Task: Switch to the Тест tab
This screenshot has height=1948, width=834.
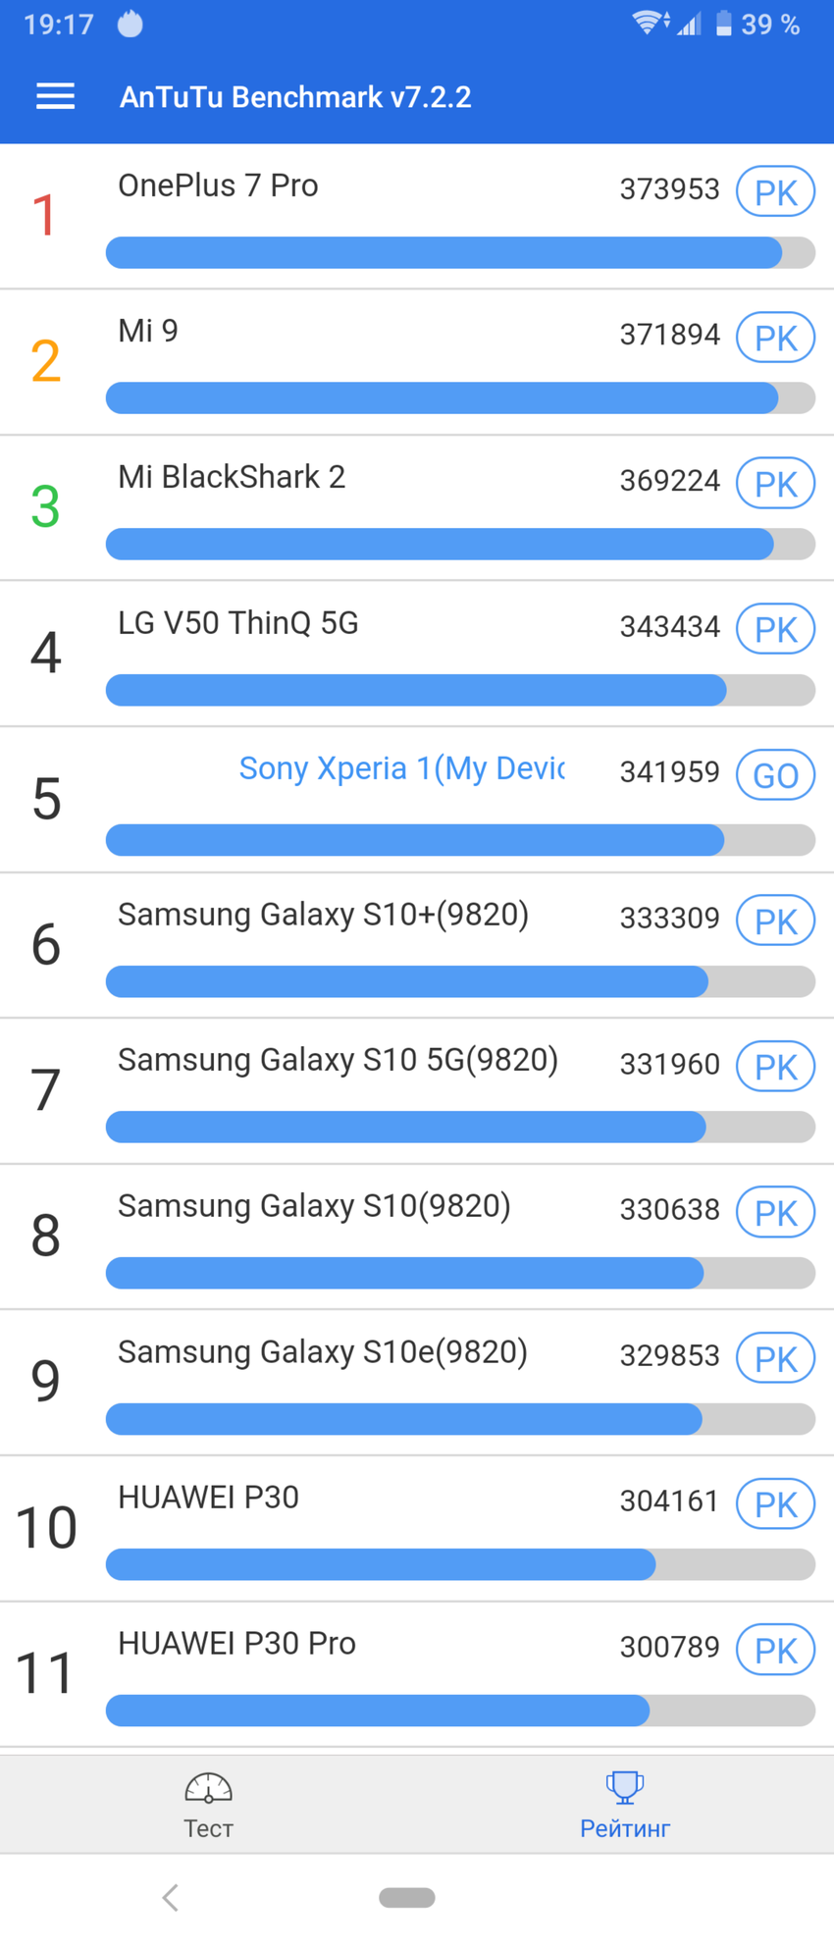Action: pyautogui.click(x=208, y=1827)
